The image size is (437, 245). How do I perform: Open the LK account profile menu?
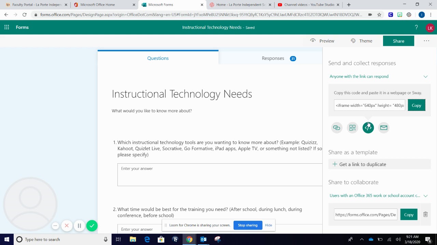coord(430,28)
